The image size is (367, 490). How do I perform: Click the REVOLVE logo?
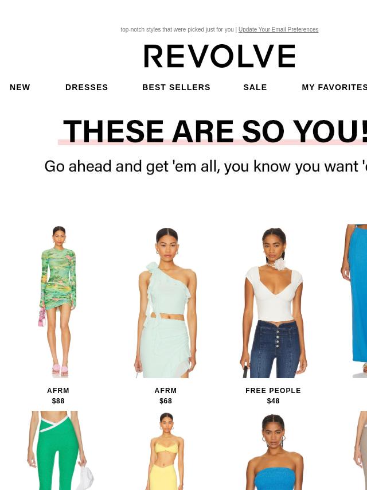[219, 56]
